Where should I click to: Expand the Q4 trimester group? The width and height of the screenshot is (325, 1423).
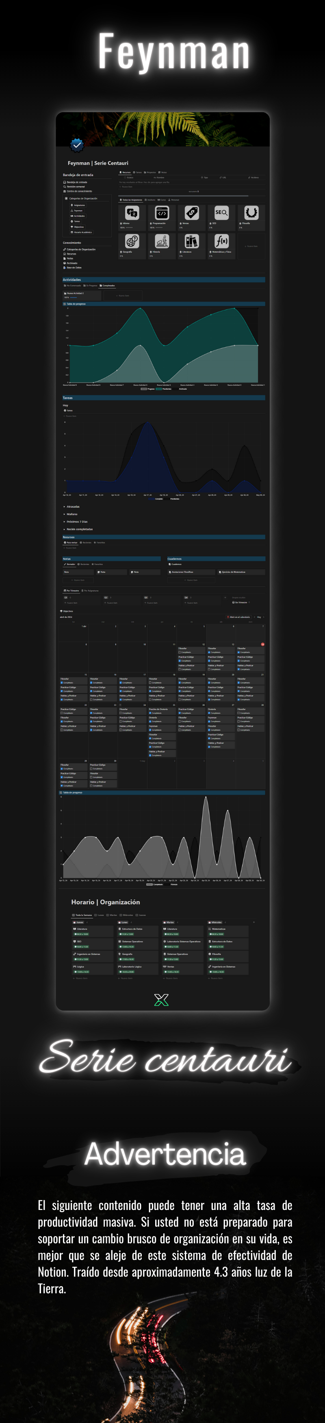[x=186, y=598]
